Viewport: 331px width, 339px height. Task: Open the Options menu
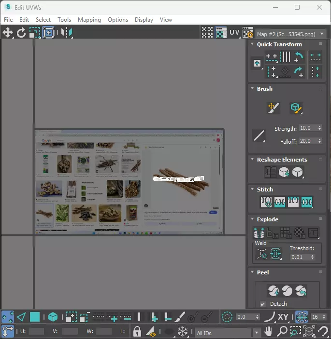pos(118,20)
